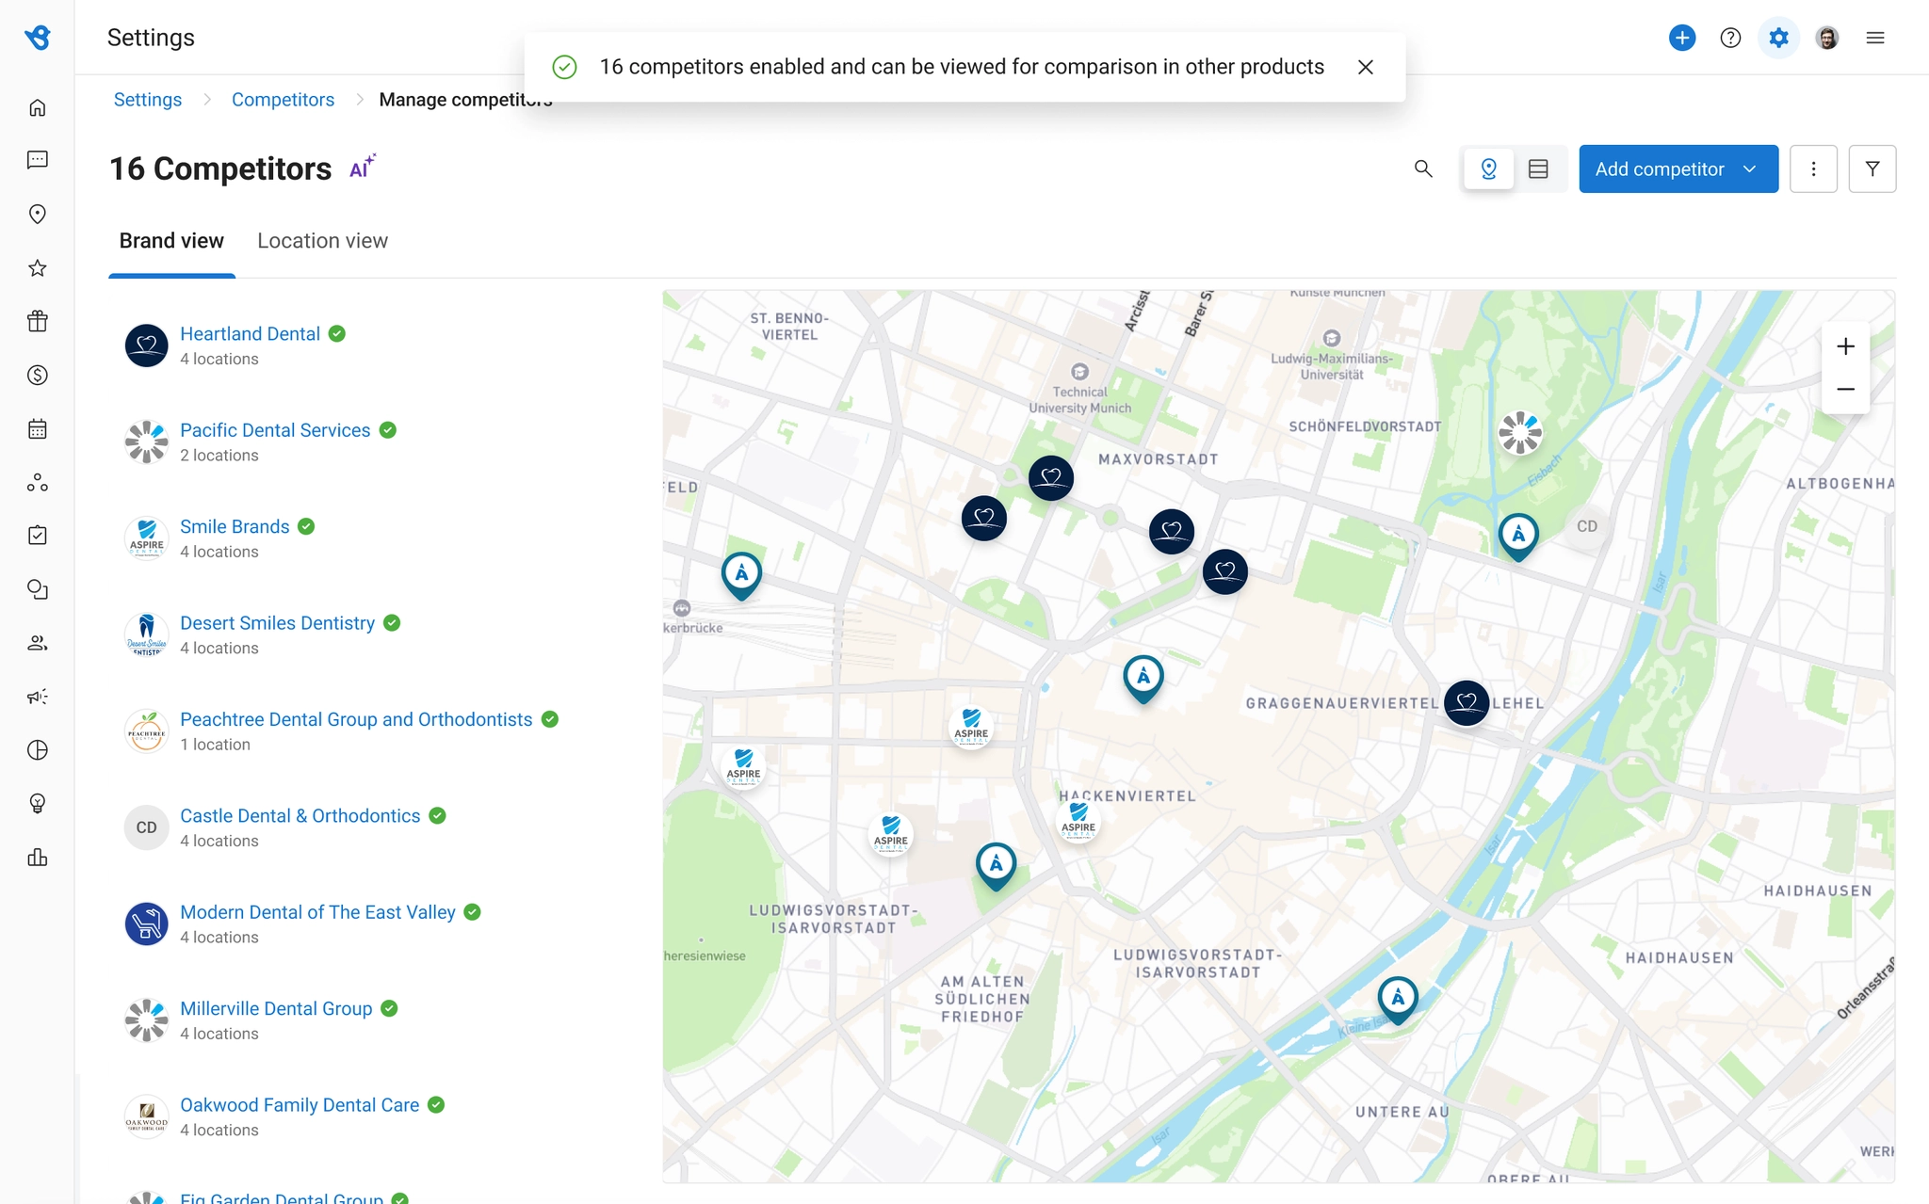The image size is (1929, 1204).
Task: Zoom out on the map
Action: point(1845,389)
